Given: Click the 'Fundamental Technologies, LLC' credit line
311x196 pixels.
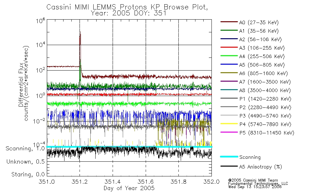Looking at the screenshot, I should pyautogui.click(x=258, y=184).
